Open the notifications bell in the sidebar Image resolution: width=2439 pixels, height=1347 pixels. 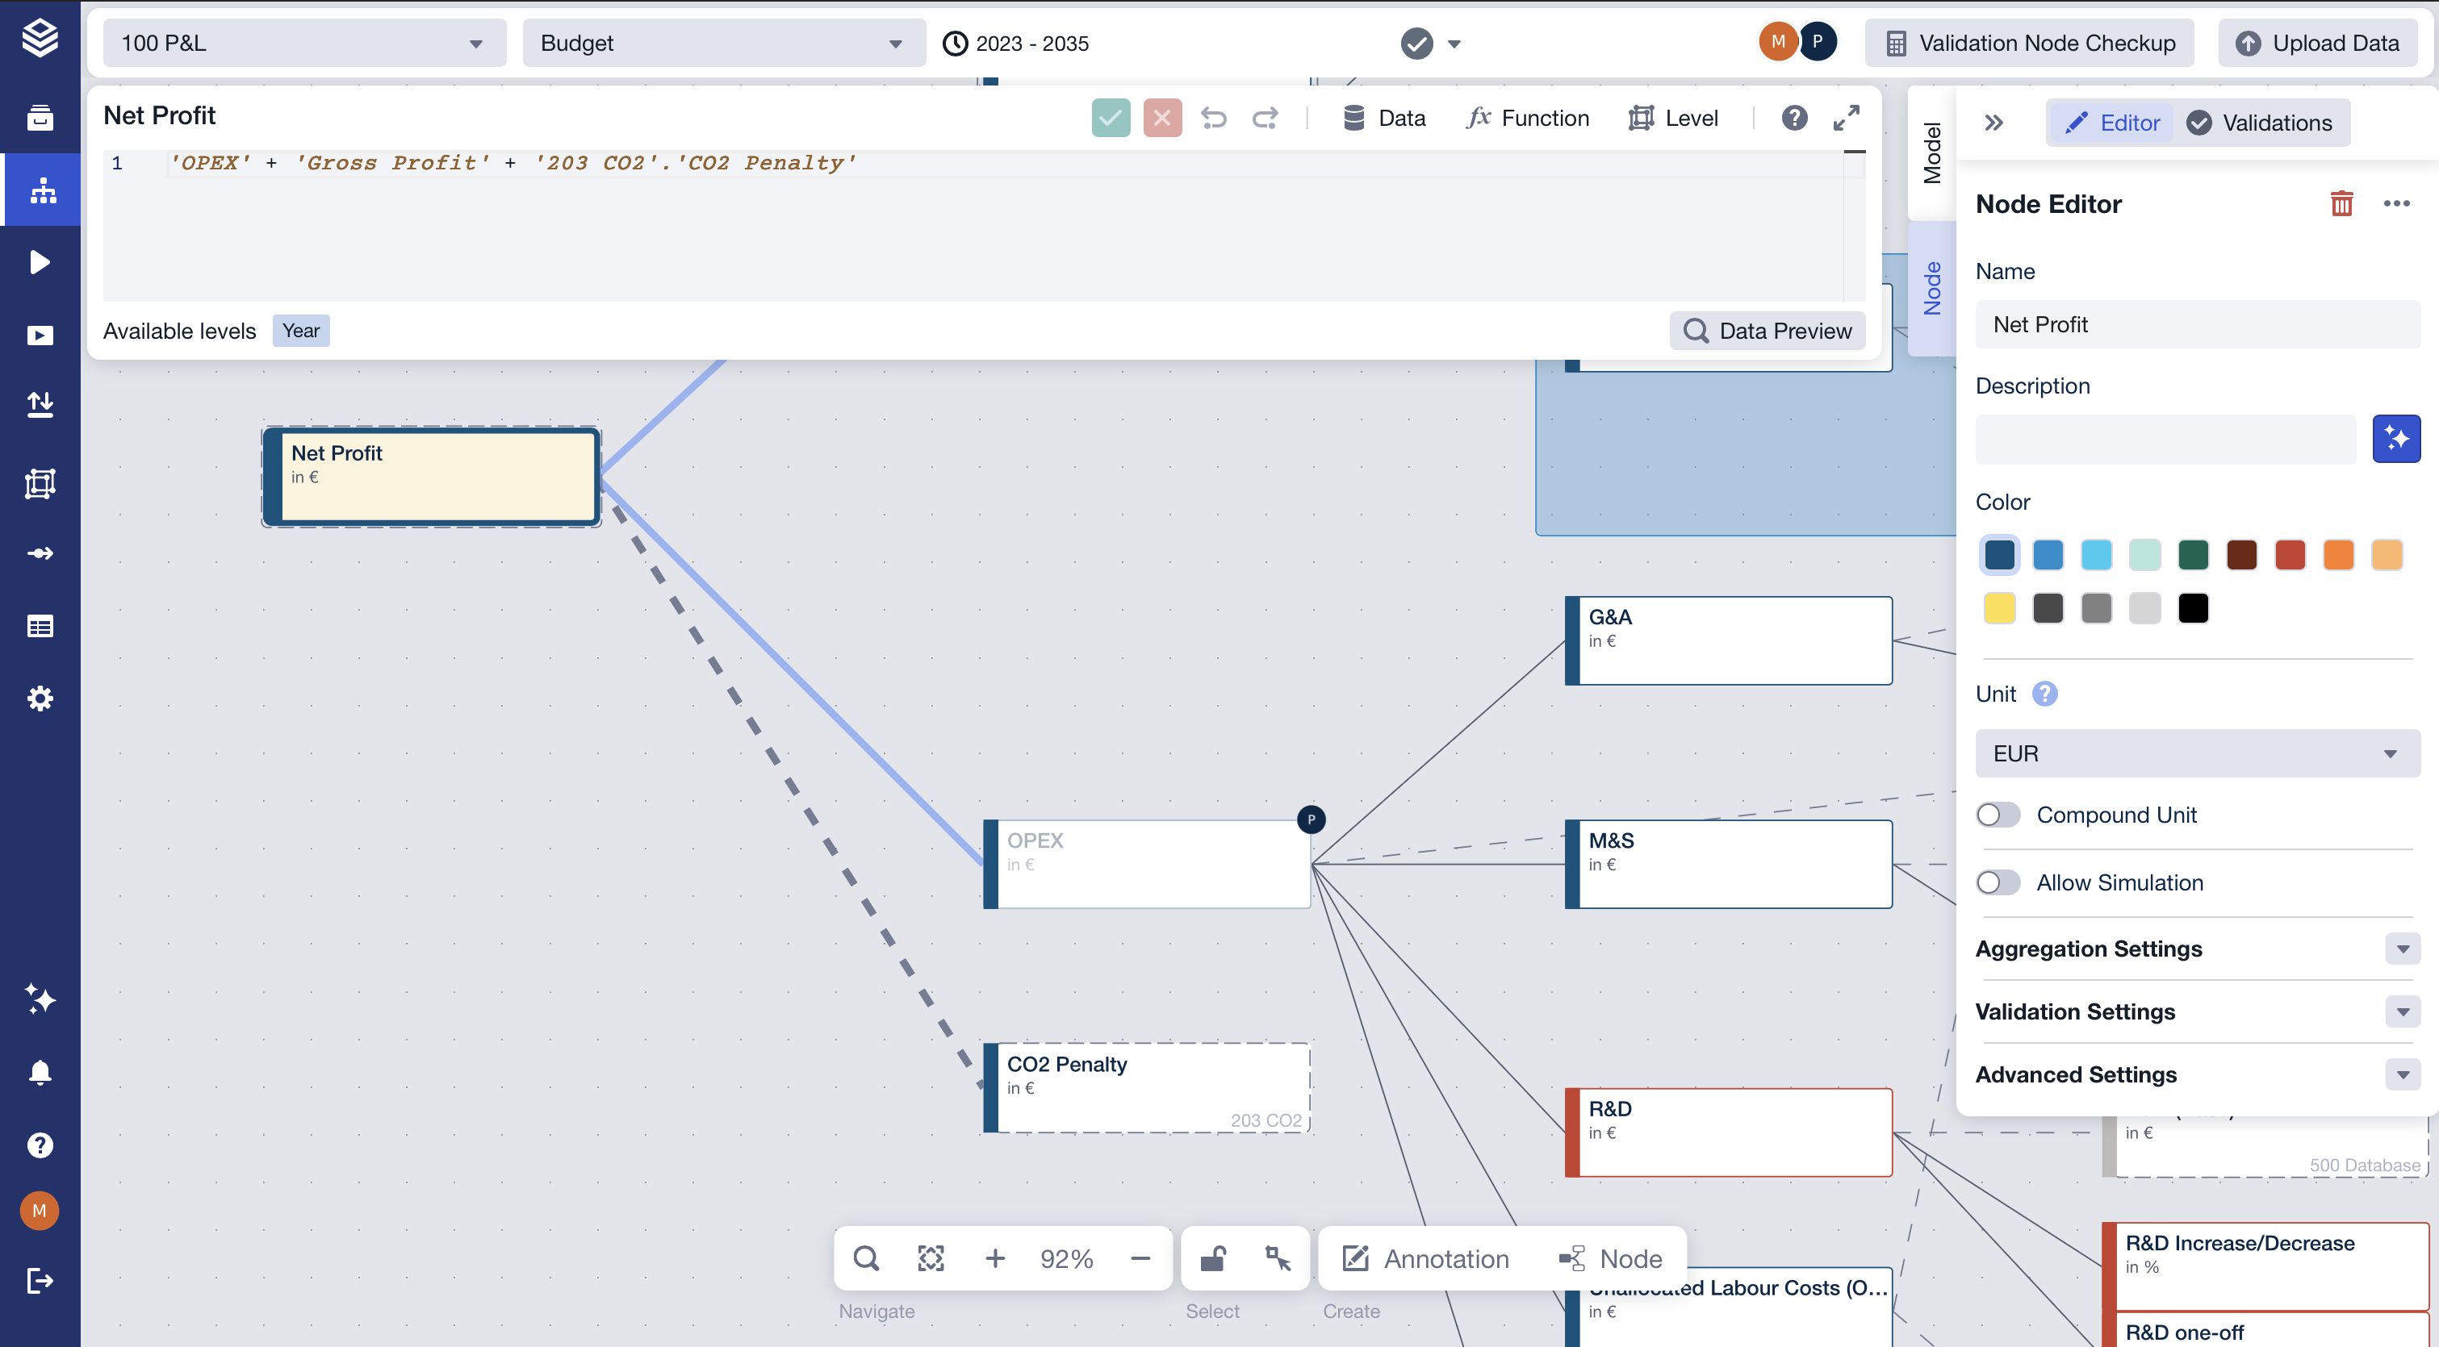coord(40,1072)
